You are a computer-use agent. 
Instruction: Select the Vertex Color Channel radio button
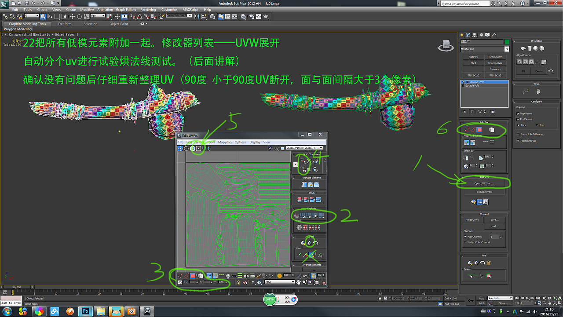coord(465,242)
